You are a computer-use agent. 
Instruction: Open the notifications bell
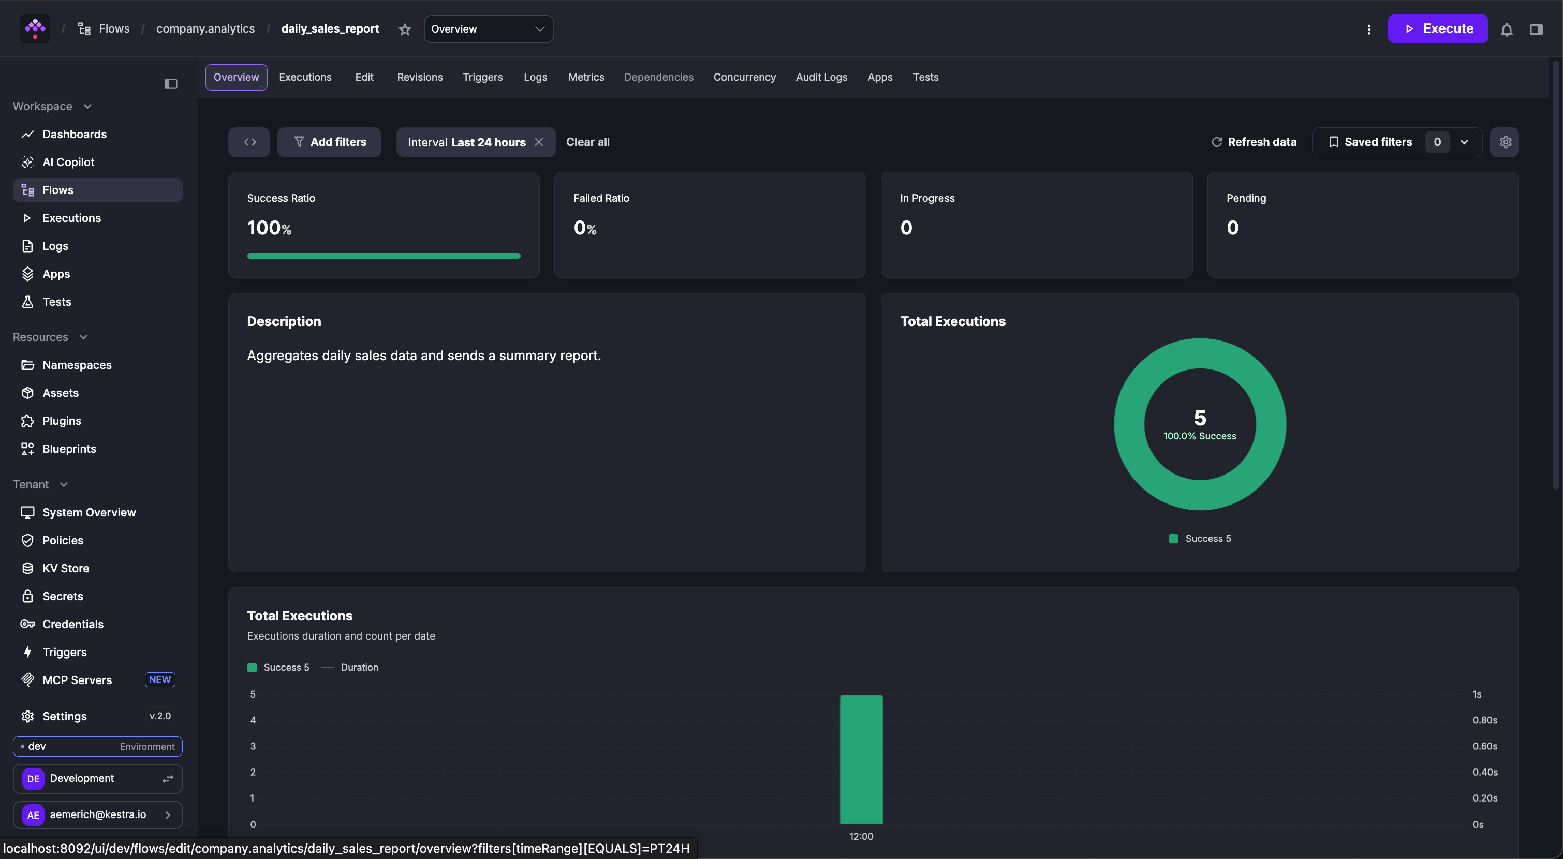pos(1507,29)
